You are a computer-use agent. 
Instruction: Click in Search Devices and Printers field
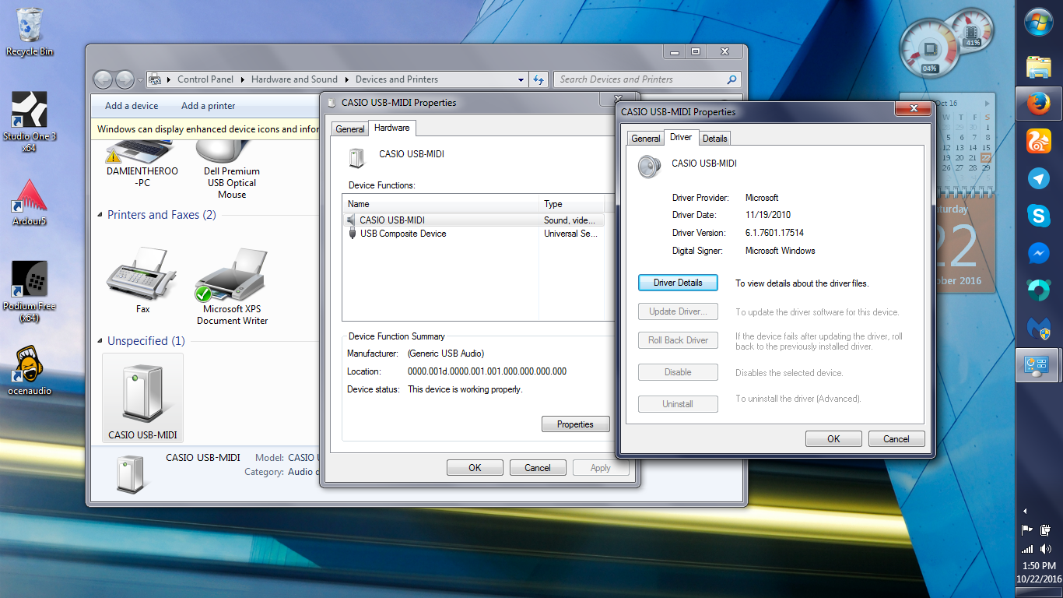(x=647, y=79)
